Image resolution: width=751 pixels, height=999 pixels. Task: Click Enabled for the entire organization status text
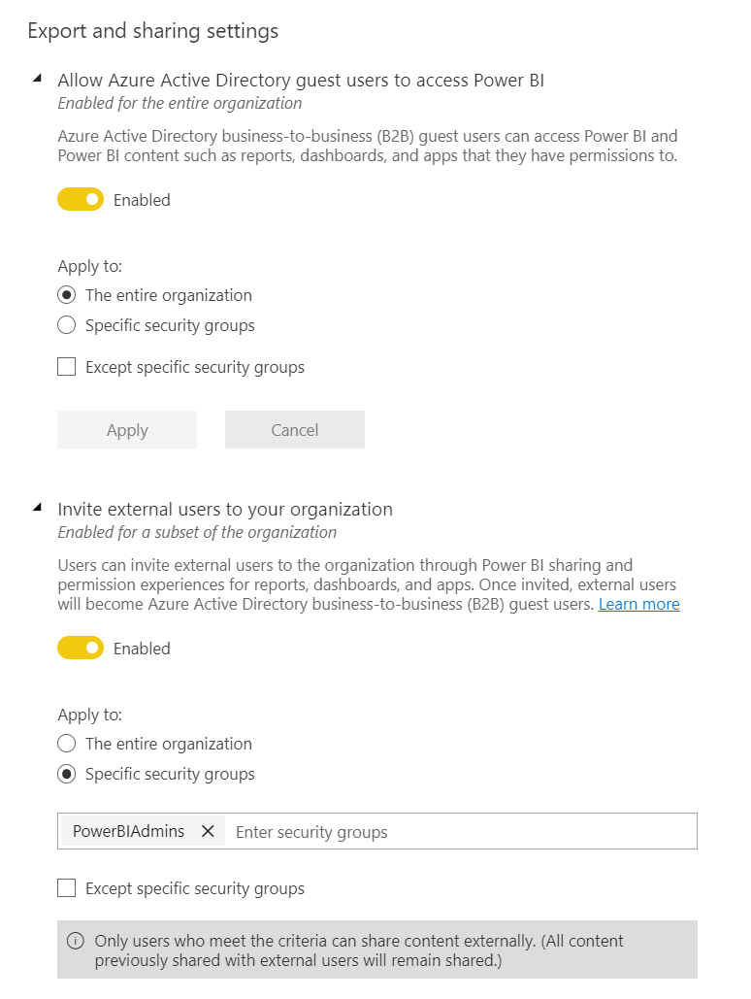180,103
